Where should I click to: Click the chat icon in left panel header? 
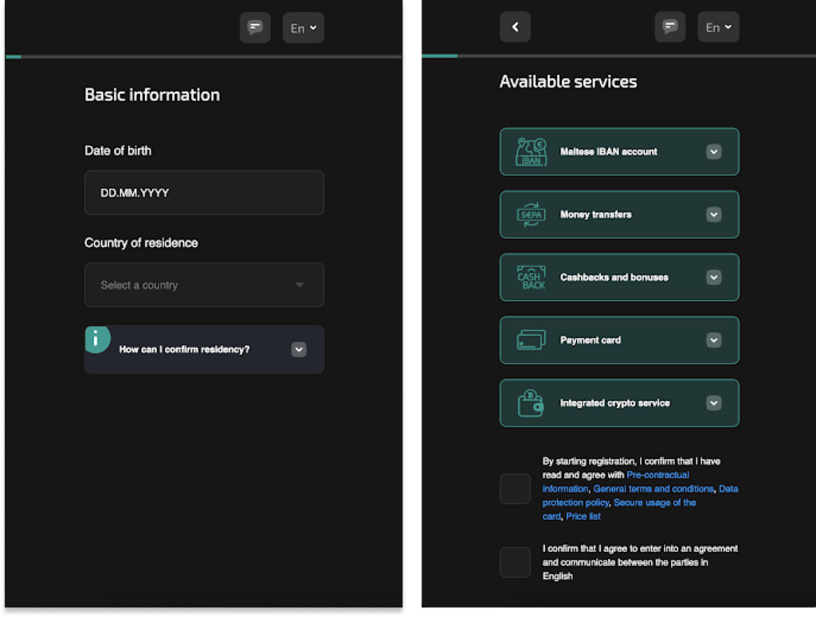coord(255,28)
